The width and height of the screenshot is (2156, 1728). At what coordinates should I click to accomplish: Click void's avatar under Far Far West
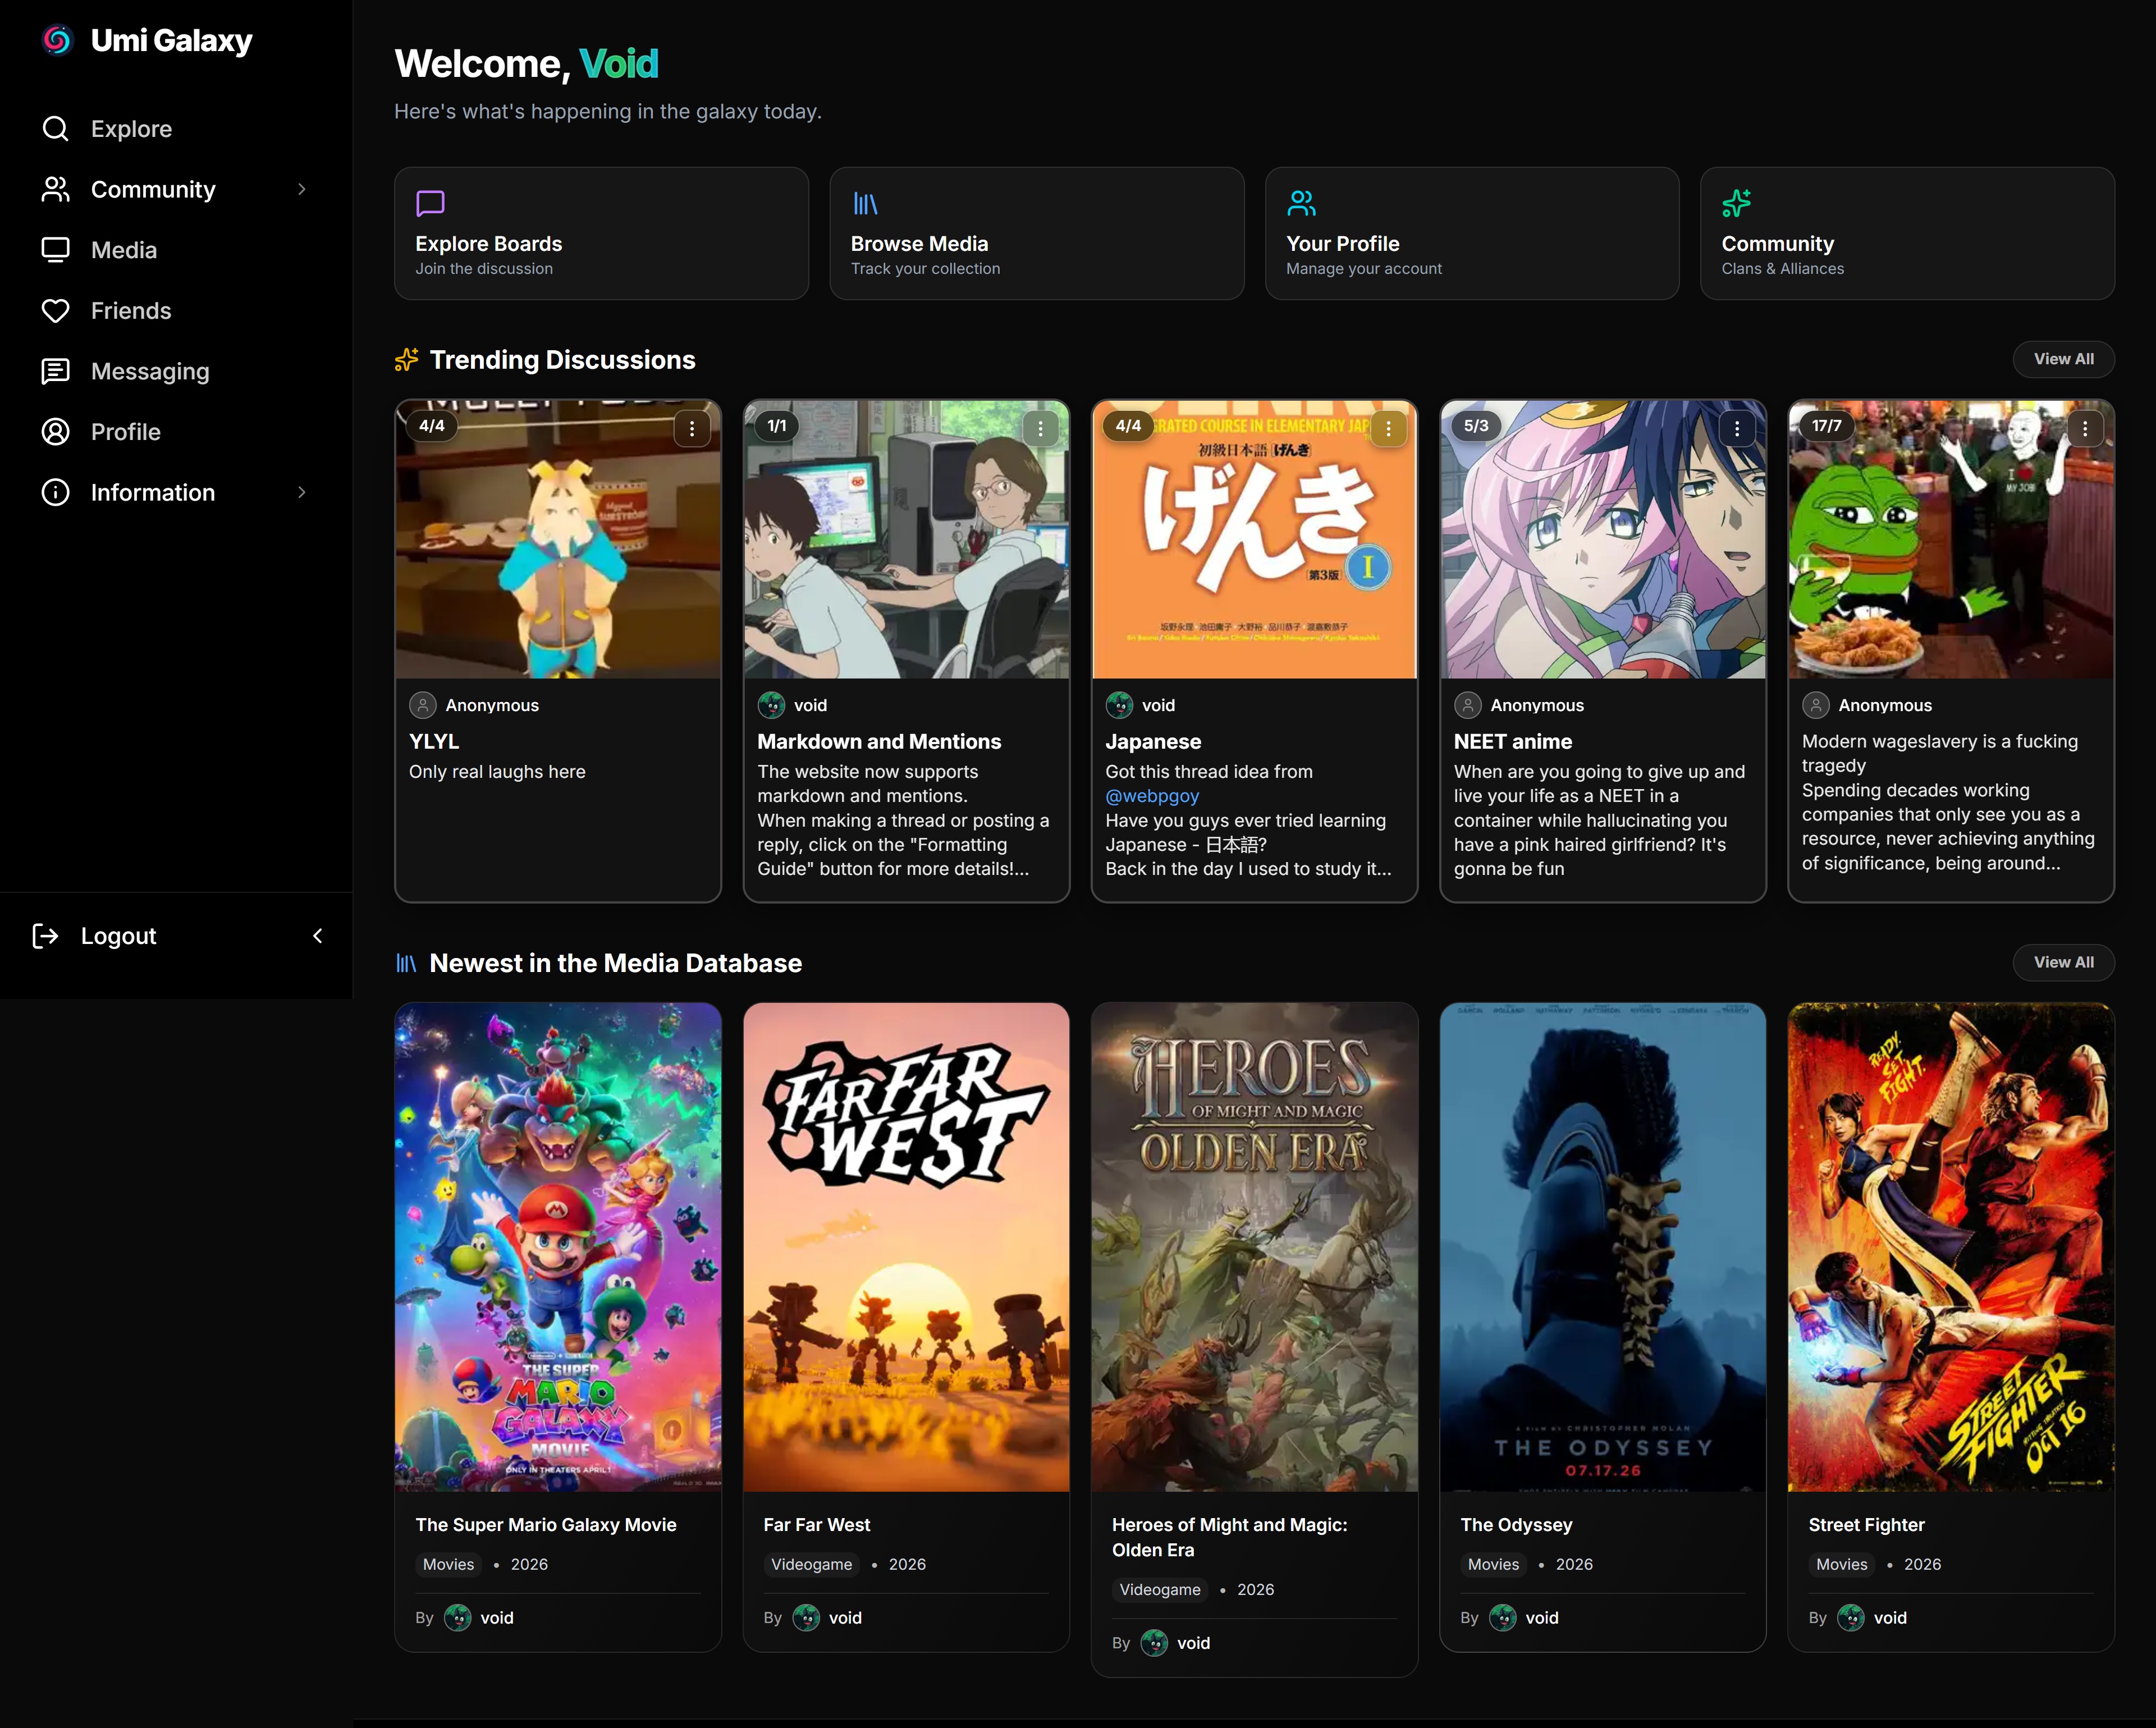point(806,1618)
